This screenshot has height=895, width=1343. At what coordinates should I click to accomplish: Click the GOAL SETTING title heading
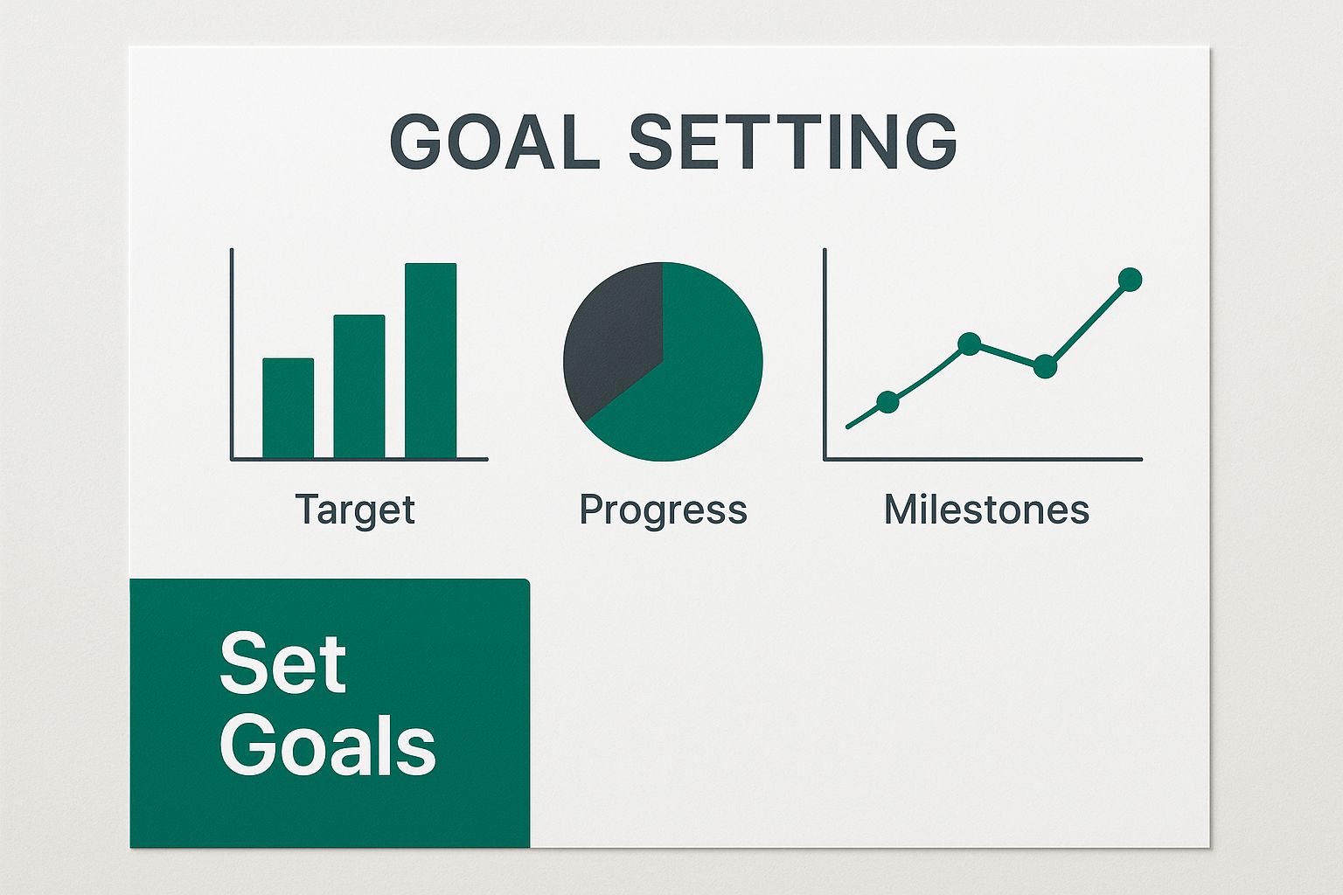tap(672, 142)
